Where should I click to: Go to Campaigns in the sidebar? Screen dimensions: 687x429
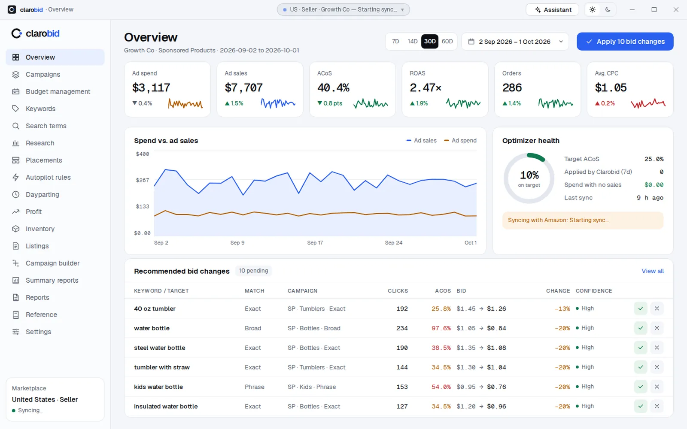(x=55, y=74)
